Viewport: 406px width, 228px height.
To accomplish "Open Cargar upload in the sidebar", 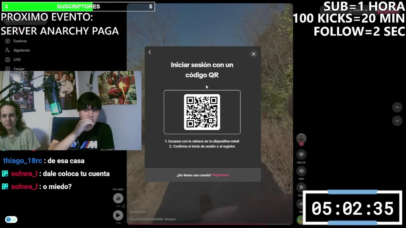I will point(16,69).
